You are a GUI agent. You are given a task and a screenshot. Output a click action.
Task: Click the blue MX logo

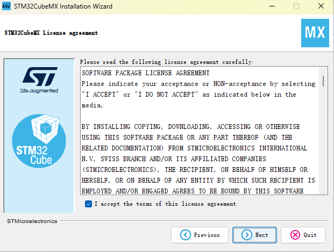(x=315, y=33)
